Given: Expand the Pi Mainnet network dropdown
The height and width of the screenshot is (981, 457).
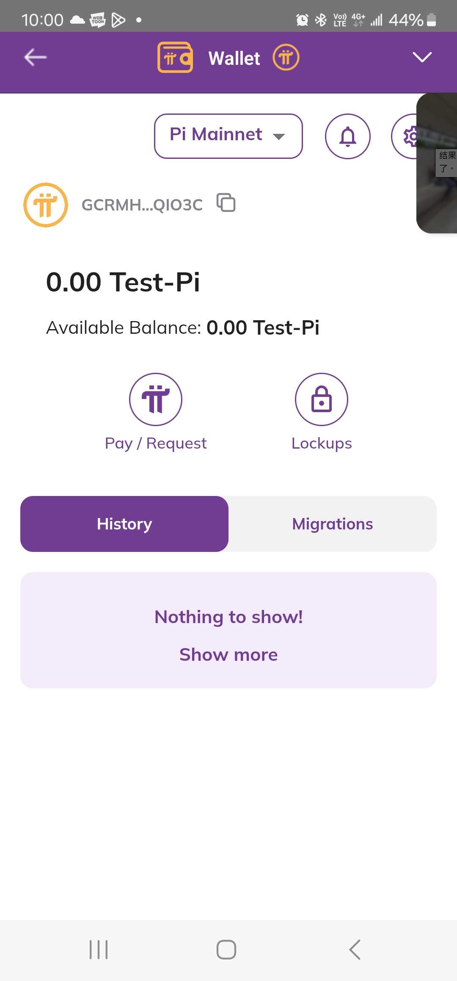Looking at the screenshot, I should tap(228, 136).
